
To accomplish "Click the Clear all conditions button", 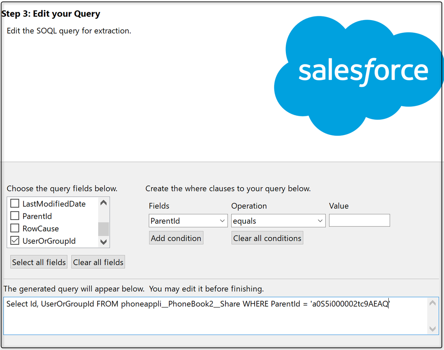I will [x=267, y=238].
